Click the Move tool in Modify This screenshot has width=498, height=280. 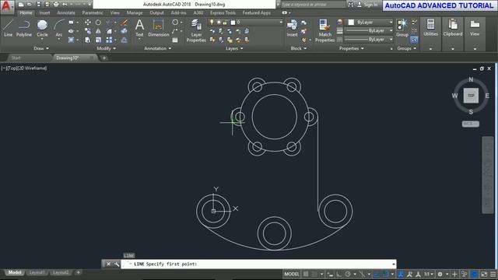point(88,23)
